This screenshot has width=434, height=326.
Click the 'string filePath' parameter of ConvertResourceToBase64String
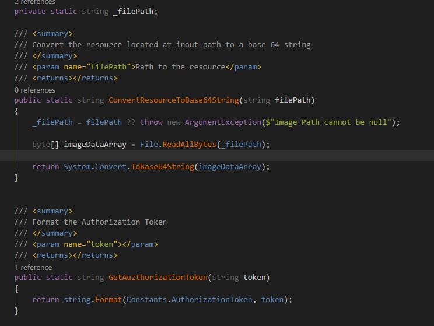point(277,100)
